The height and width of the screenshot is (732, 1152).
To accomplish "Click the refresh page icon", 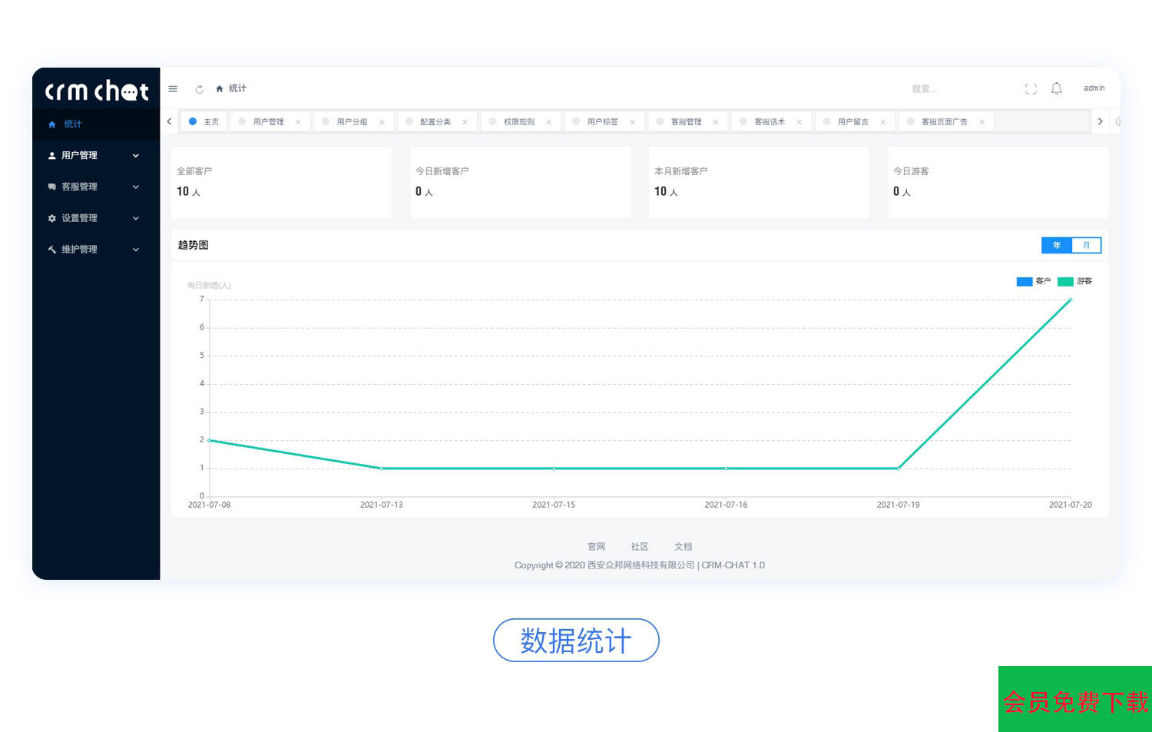I will [199, 89].
